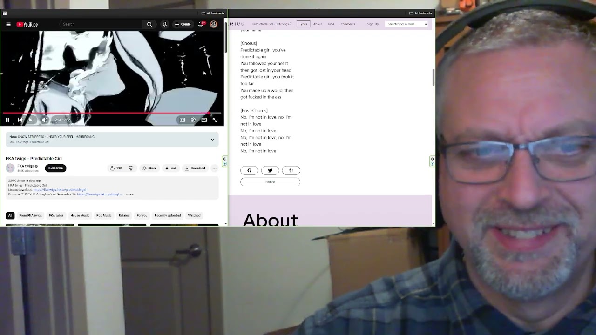This screenshot has width=596, height=335.
Task: Open the YouTube hamburger guide menu
Action: (8, 24)
